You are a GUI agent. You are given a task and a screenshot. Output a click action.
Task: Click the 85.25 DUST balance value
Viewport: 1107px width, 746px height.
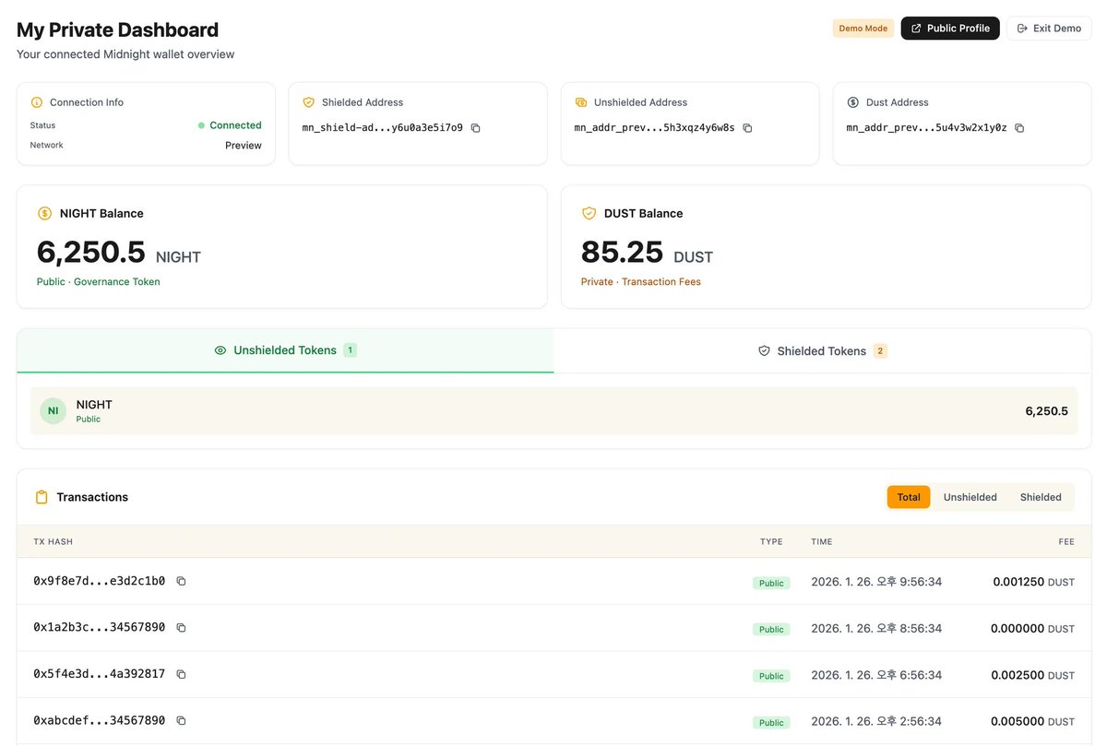623,252
